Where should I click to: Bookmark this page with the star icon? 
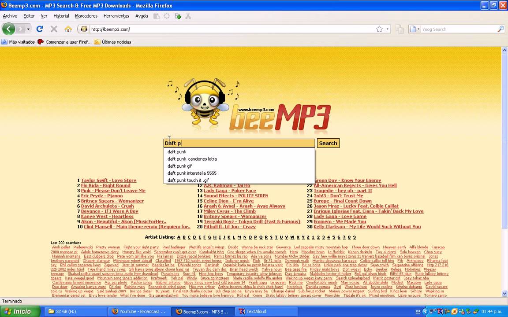click(379, 29)
